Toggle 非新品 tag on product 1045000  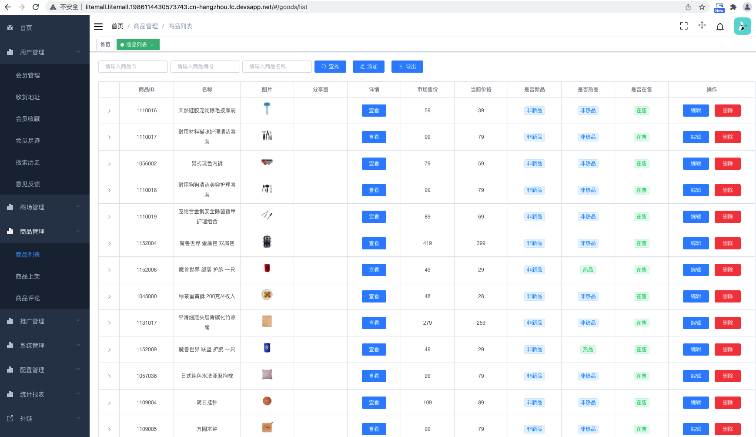point(534,296)
